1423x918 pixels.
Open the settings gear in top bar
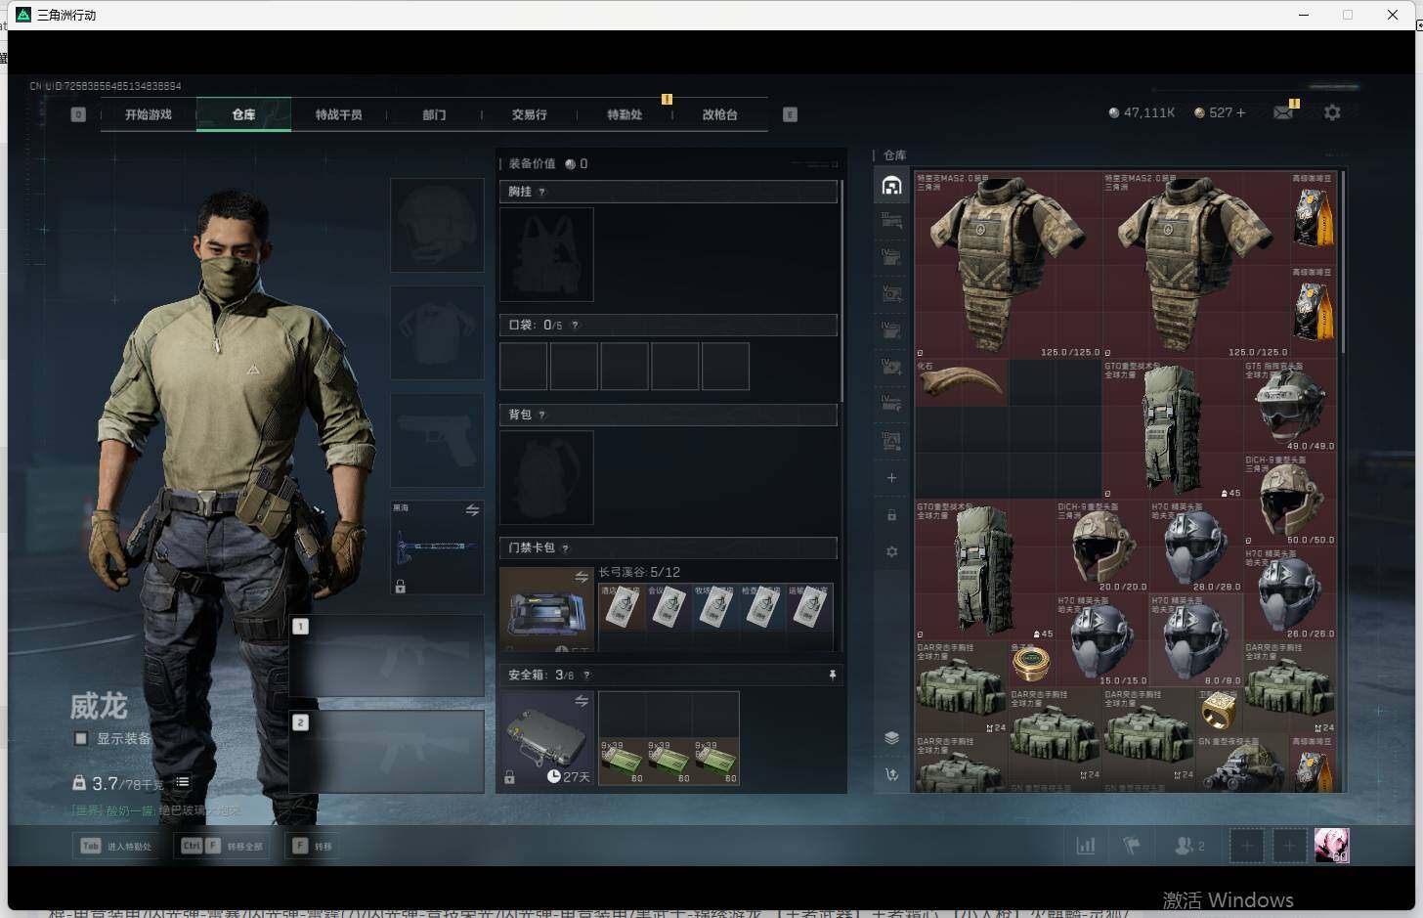[x=1332, y=112]
